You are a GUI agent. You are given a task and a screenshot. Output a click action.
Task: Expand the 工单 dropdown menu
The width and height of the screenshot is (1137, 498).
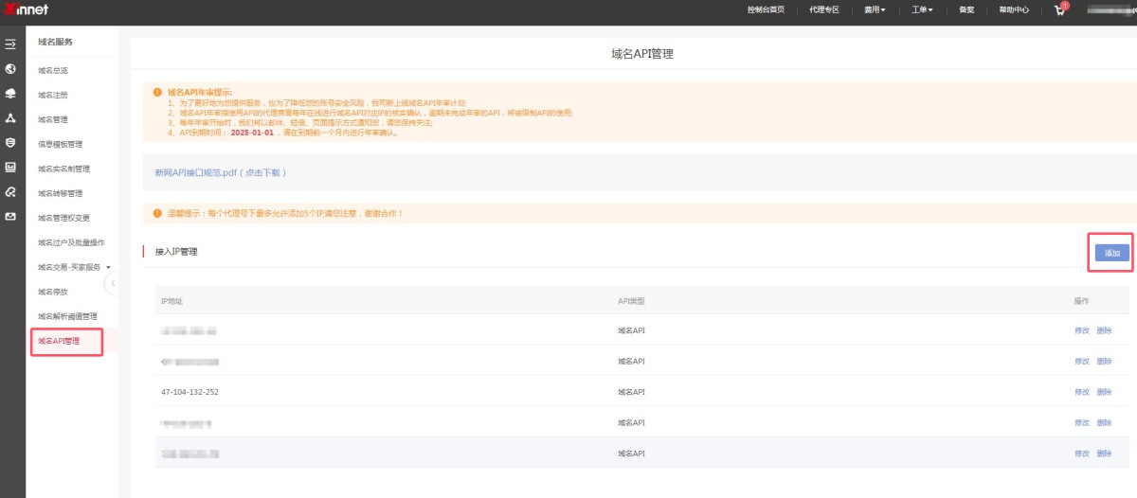point(922,10)
